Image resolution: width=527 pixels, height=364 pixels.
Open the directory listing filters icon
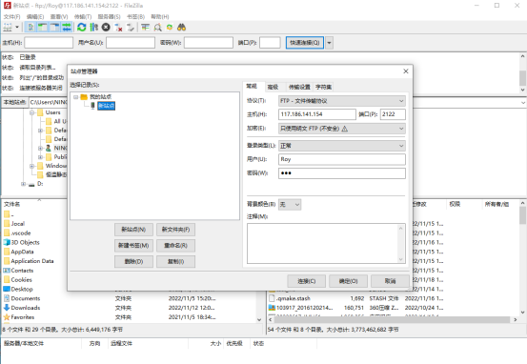click(x=145, y=28)
